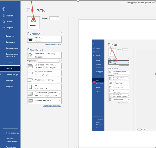Viewport: 156px width, 148px height.
Task: Open the Pilot XPS printer dropdown
Action: coord(44,39)
